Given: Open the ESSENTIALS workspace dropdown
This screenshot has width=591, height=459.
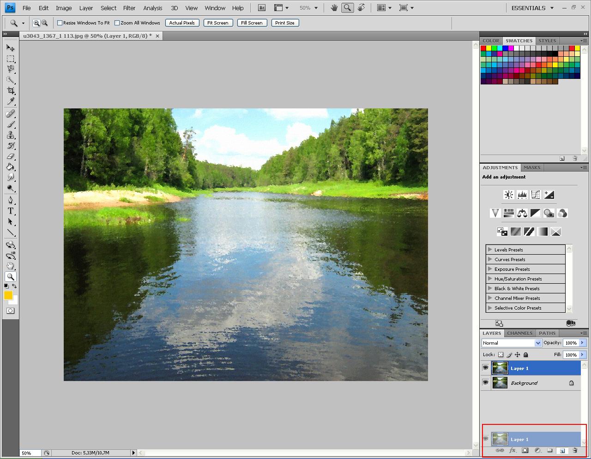Looking at the screenshot, I should coord(533,8).
